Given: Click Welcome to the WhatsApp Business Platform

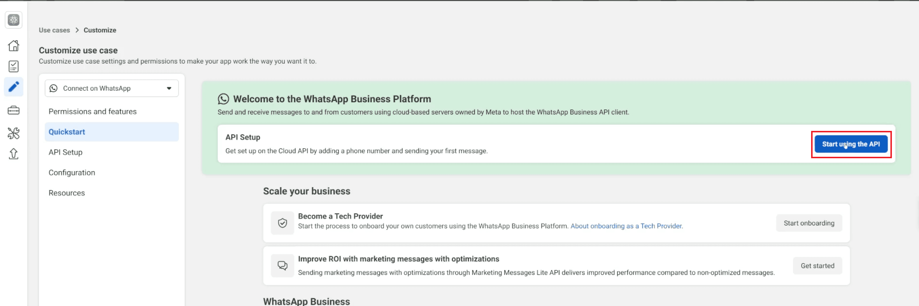Looking at the screenshot, I should tap(332, 99).
